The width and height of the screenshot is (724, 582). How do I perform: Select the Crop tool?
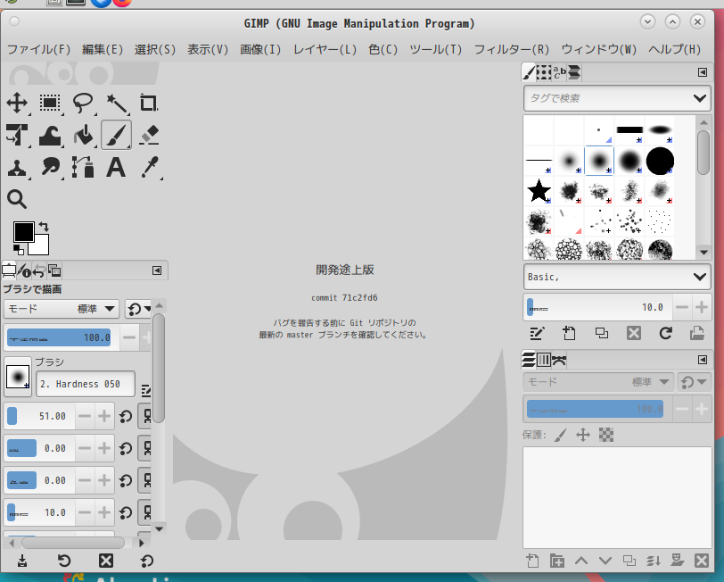[x=149, y=103]
